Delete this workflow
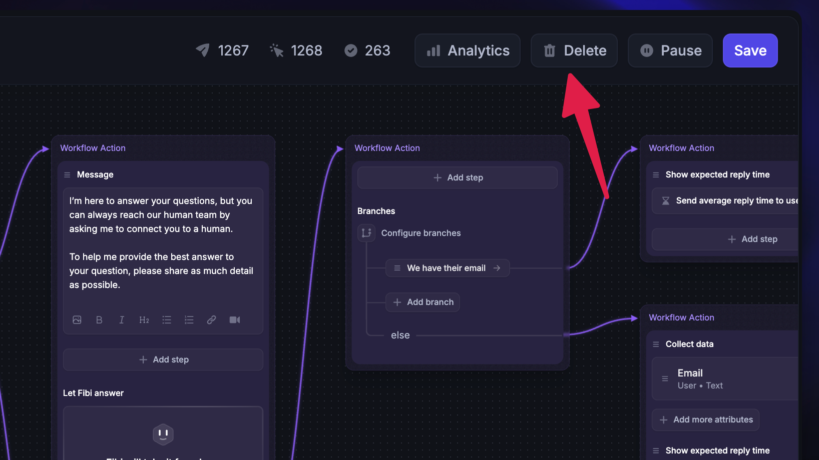Viewport: 819px width, 460px height. (x=574, y=50)
